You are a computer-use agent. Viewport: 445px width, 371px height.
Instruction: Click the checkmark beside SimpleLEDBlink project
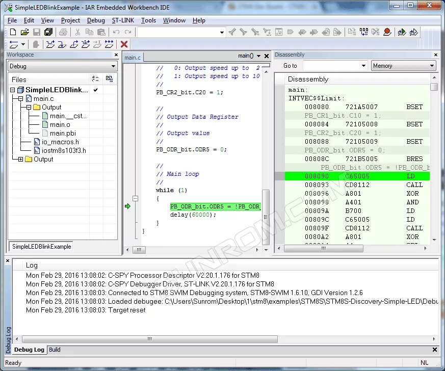click(x=96, y=90)
